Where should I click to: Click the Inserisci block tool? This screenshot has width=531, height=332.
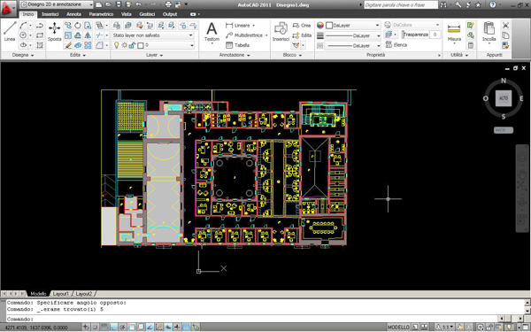[x=281, y=31]
